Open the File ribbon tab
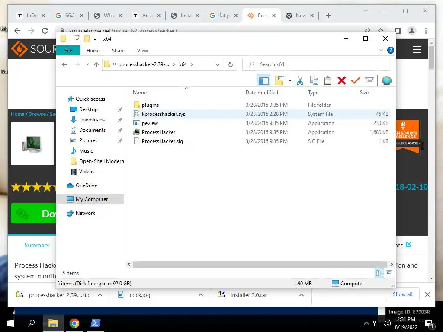The image size is (443, 332). click(68, 51)
